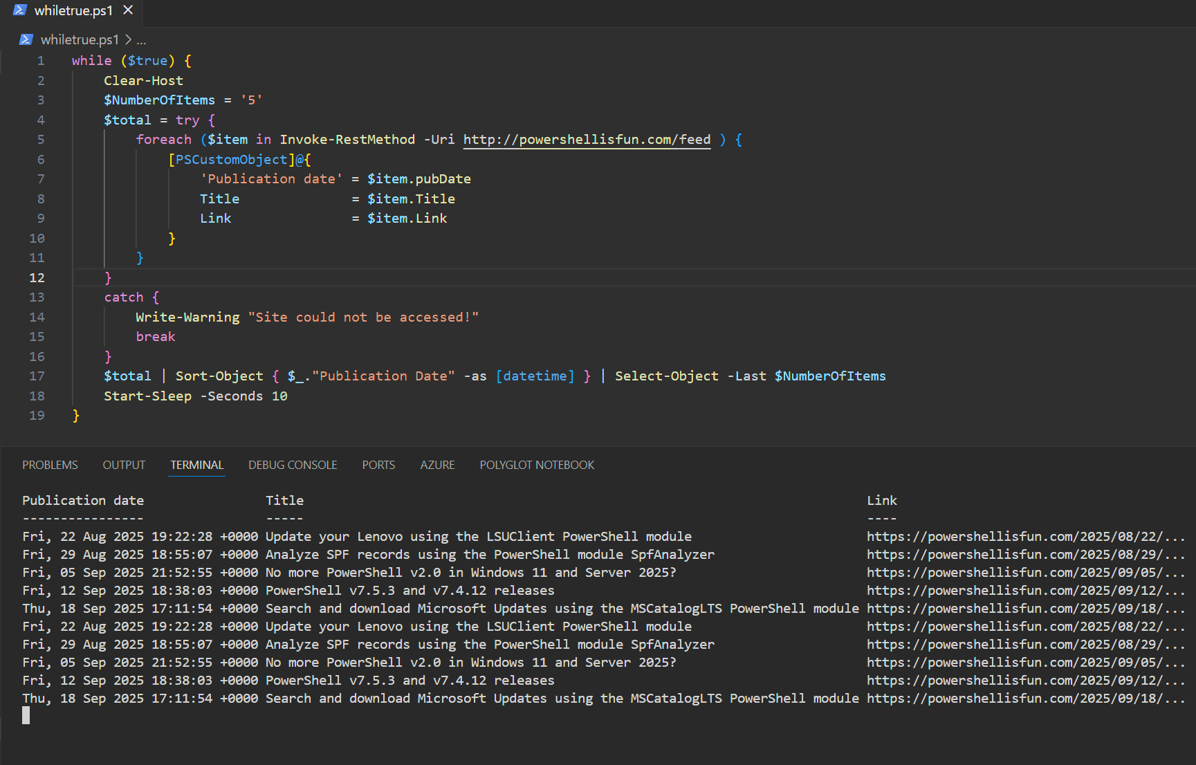Select the whiletrue.ps1 editor tab title

click(73, 10)
